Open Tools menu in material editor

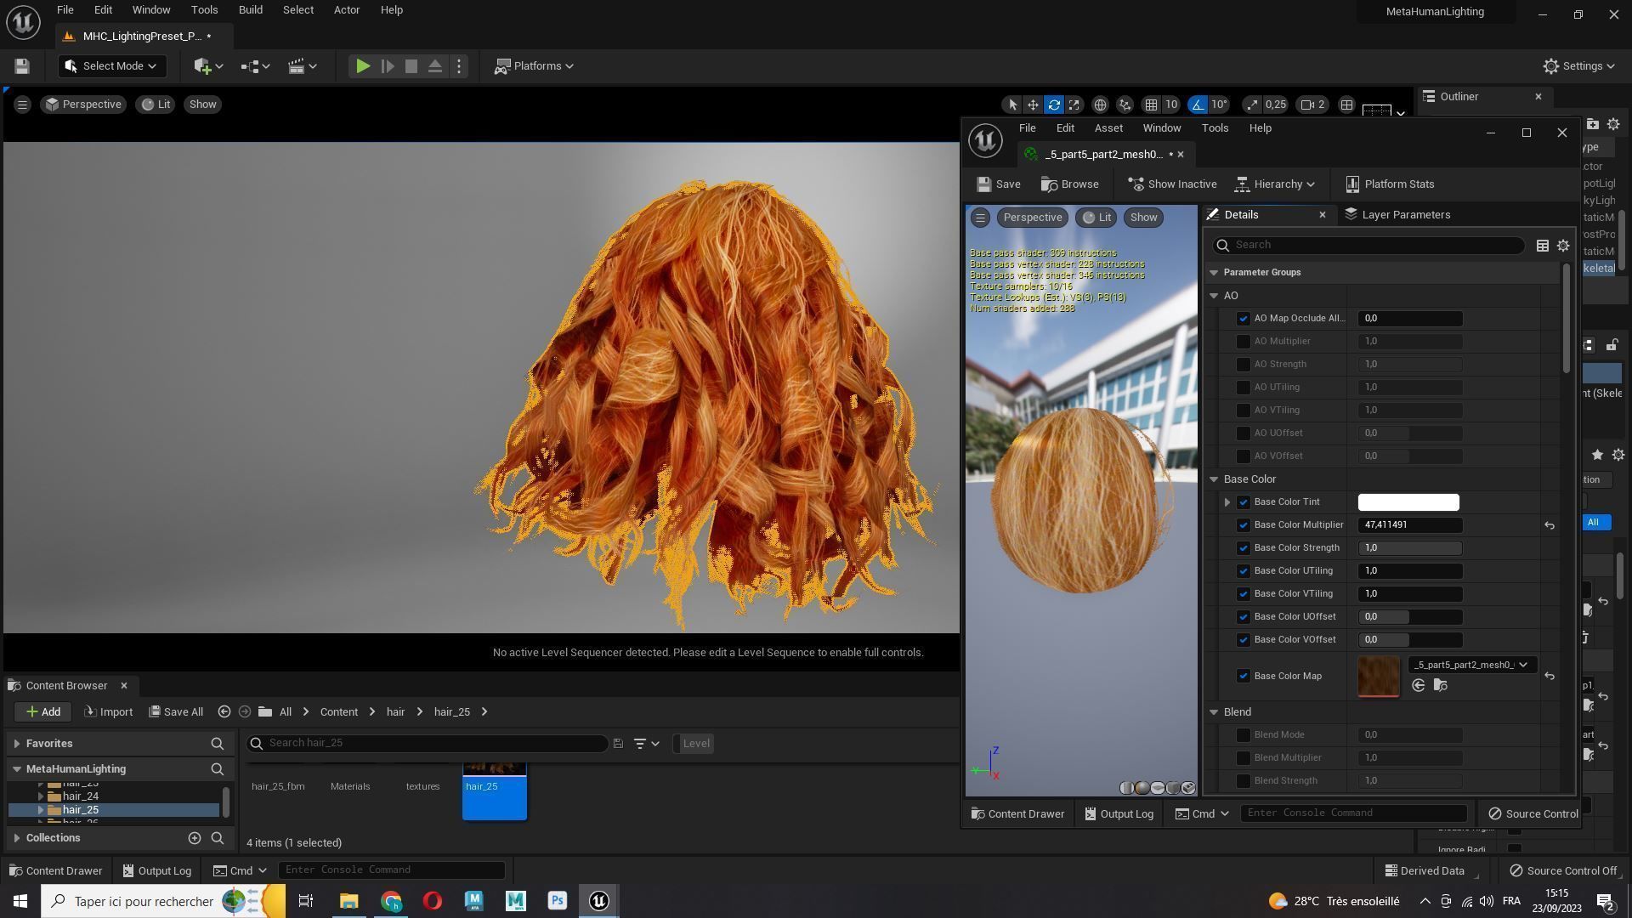point(1215,128)
